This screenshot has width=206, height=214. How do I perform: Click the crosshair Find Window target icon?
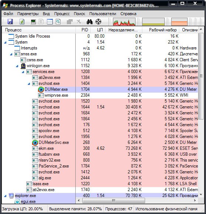(98, 21)
